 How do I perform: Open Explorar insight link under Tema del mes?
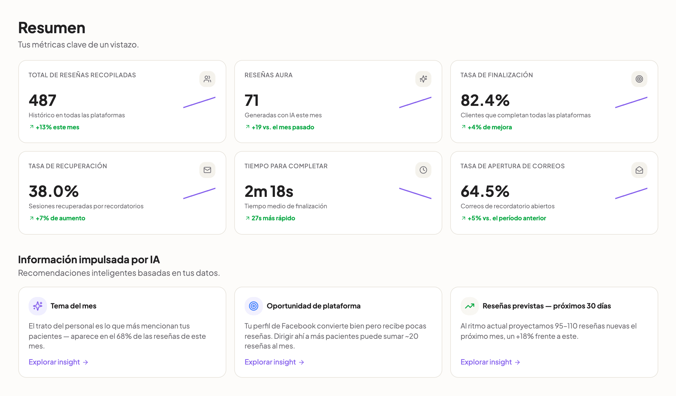[58, 362]
